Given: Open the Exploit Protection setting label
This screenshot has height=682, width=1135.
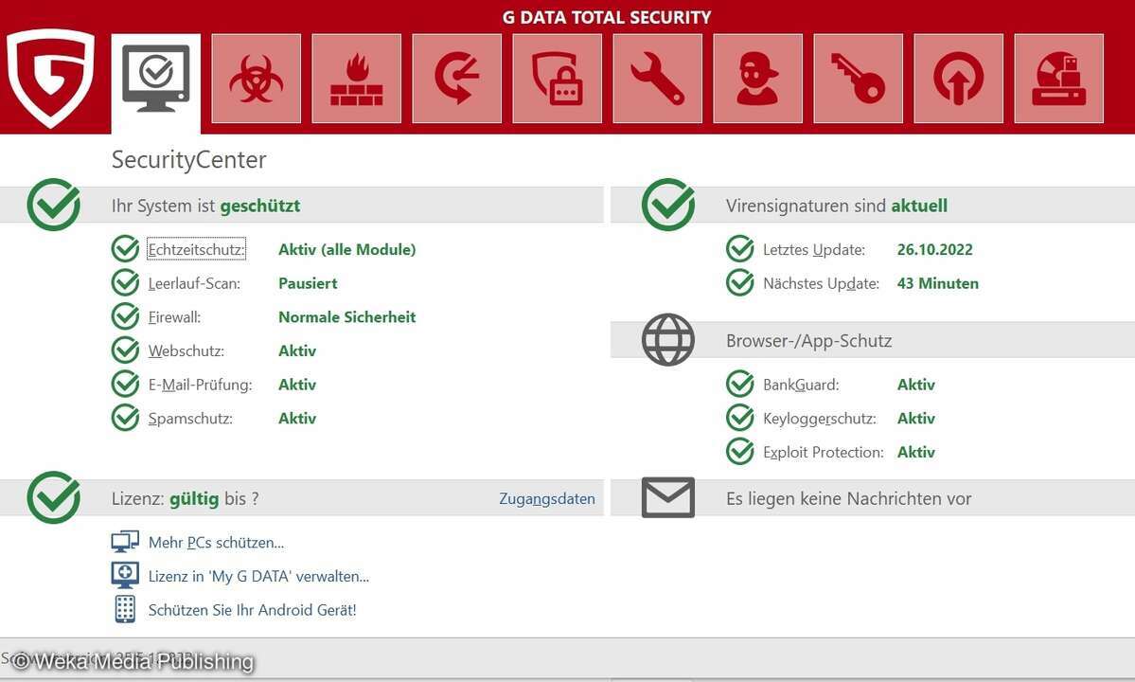Looking at the screenshot, I should click(824, 453).
